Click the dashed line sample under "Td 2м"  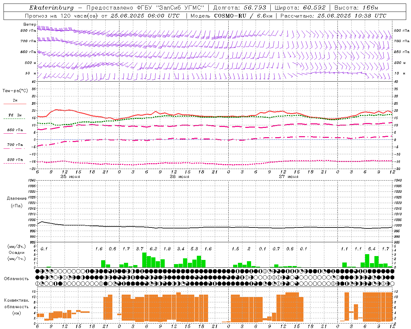[15, 119]
